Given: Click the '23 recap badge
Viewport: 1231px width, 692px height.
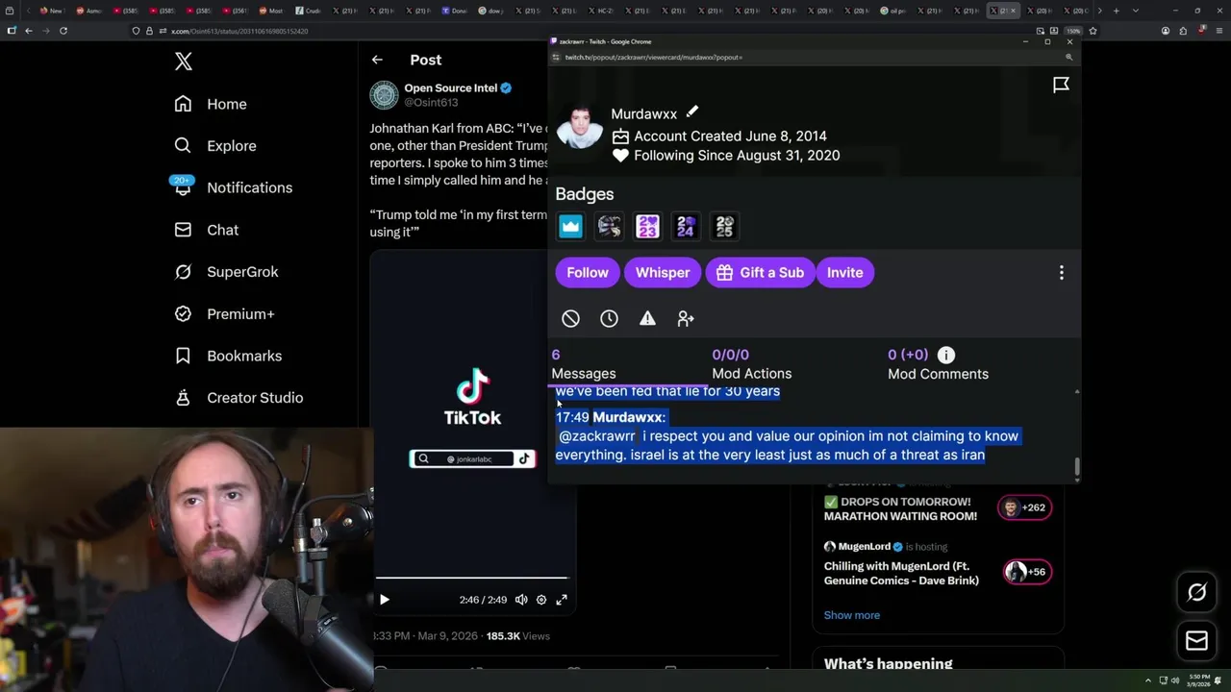Looking at the screenshot, I should click(647, 226).
